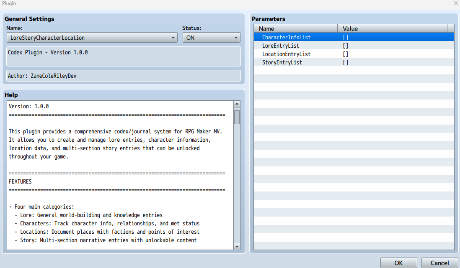
Task: Click the Help scrollbar up arrow
Action: coord(237,104)
